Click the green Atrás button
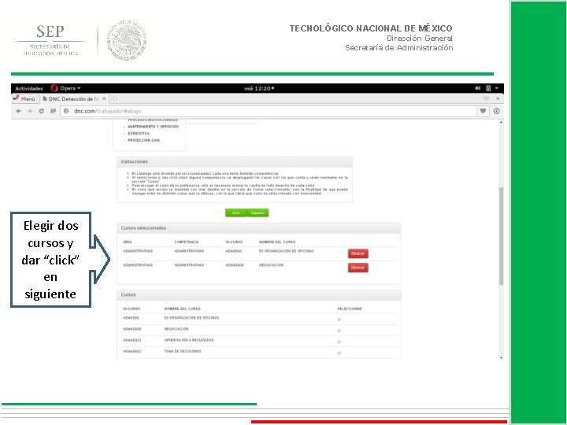Image resolution: width=567 pixels, height=425 pixels. click(236, 213)
